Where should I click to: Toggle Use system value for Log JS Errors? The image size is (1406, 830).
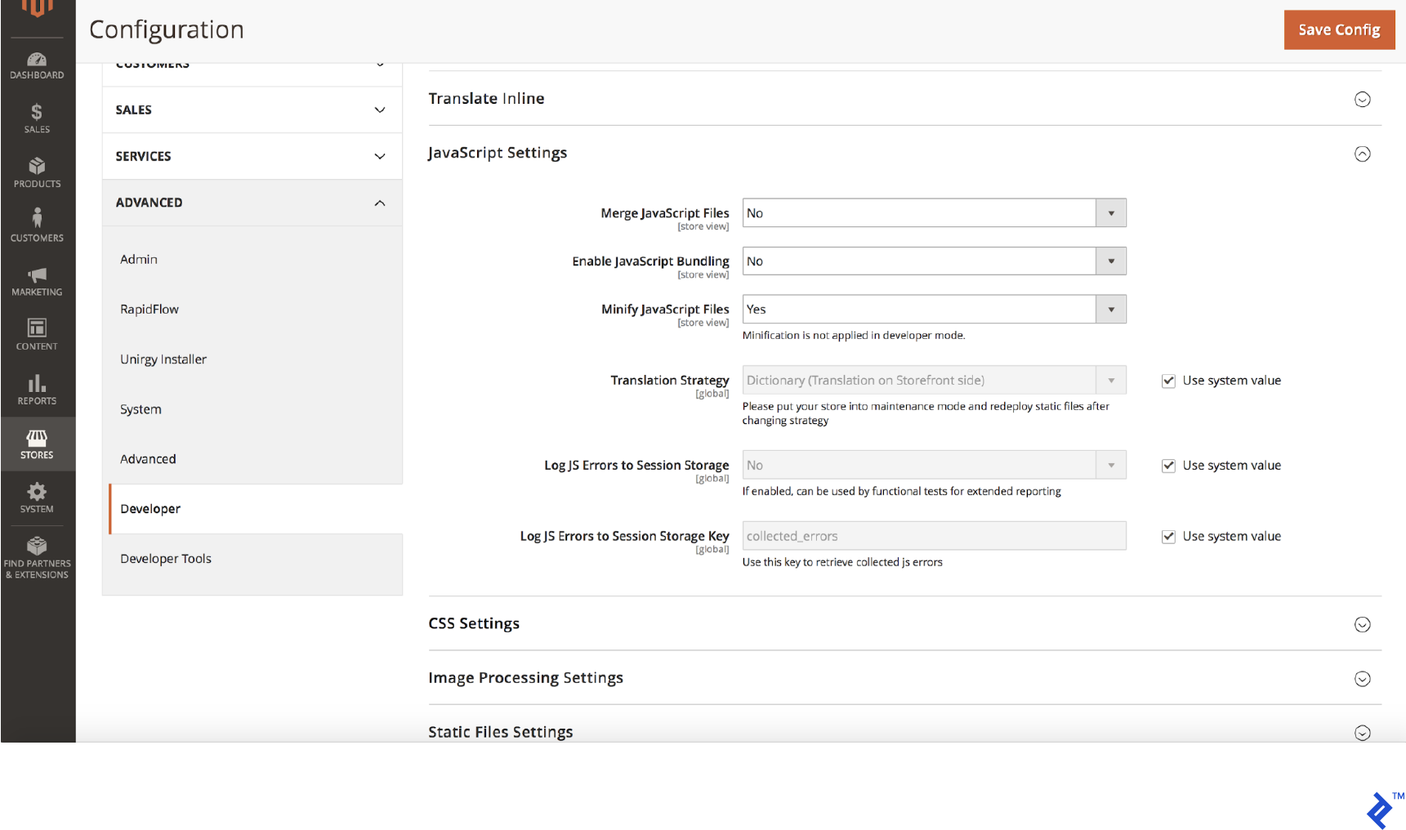click(1168, 465)
